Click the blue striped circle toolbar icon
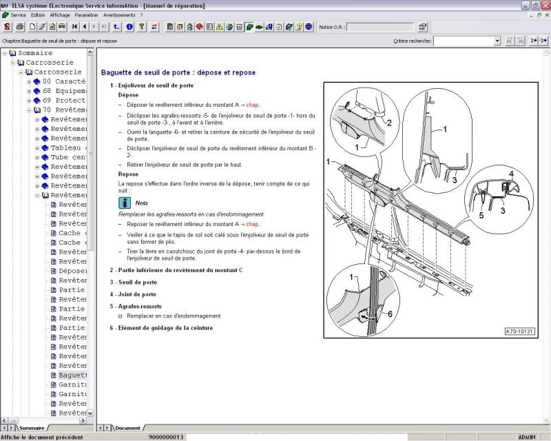The image size is (551, 441). pos(309,27)
